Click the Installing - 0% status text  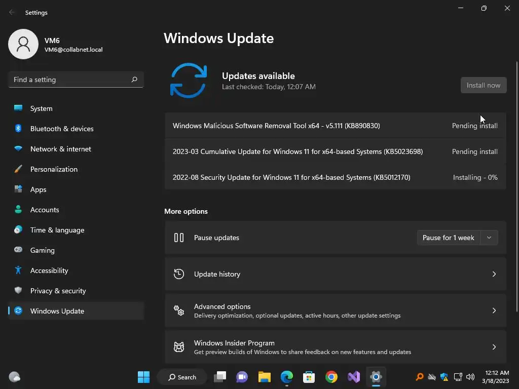click(x=475, y=177)
